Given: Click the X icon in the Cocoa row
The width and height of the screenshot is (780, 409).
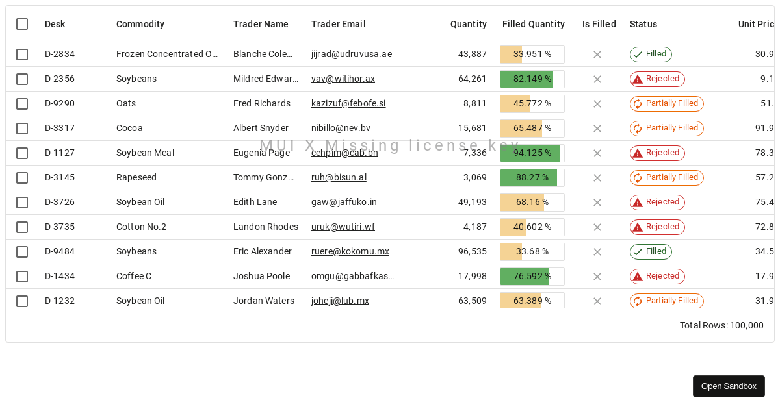Looking at the screenshot, I should [x=597, y=129].
